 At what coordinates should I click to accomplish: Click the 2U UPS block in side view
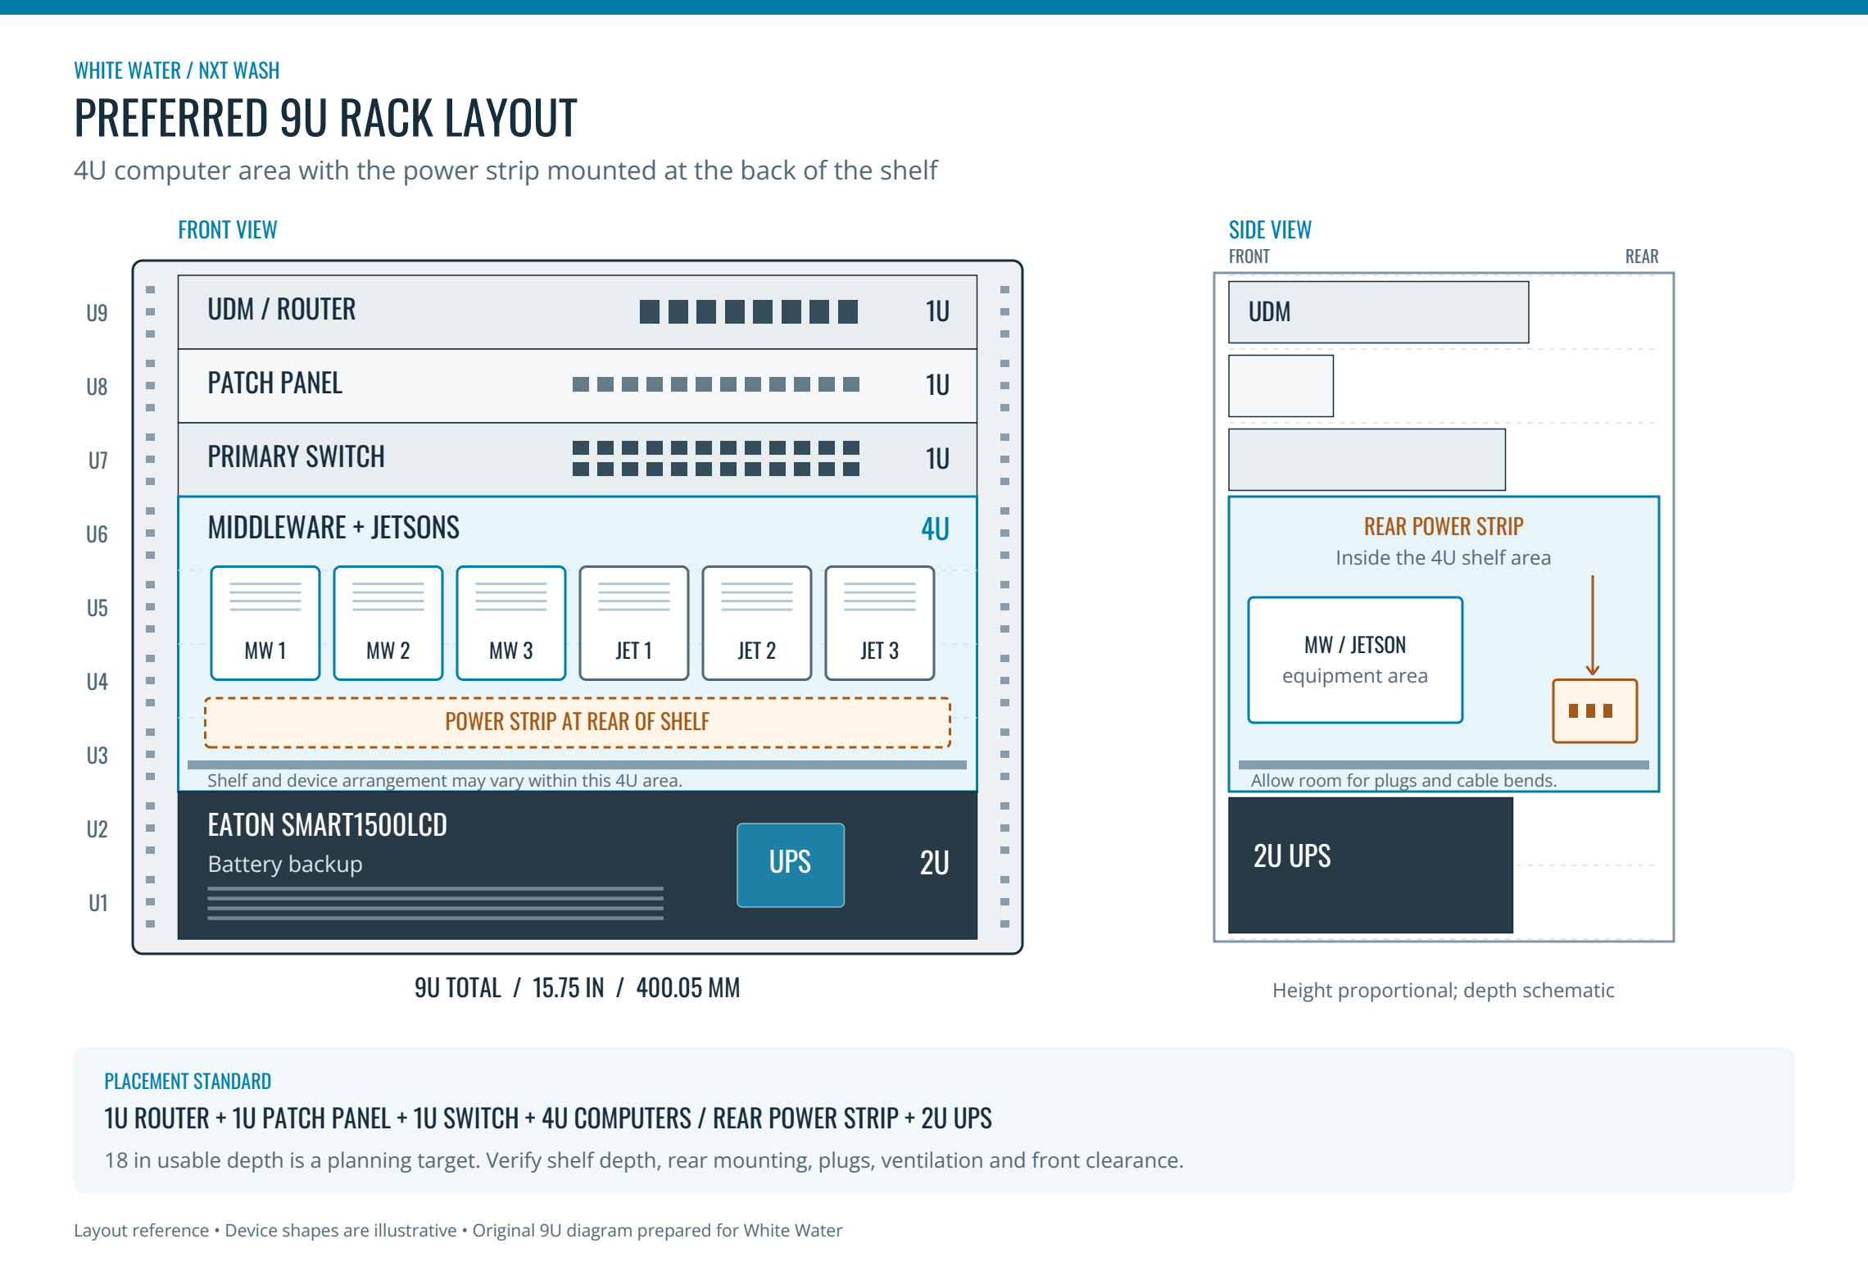(x=1371, y=864)
